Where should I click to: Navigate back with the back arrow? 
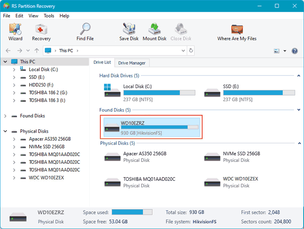click(8, 50)
